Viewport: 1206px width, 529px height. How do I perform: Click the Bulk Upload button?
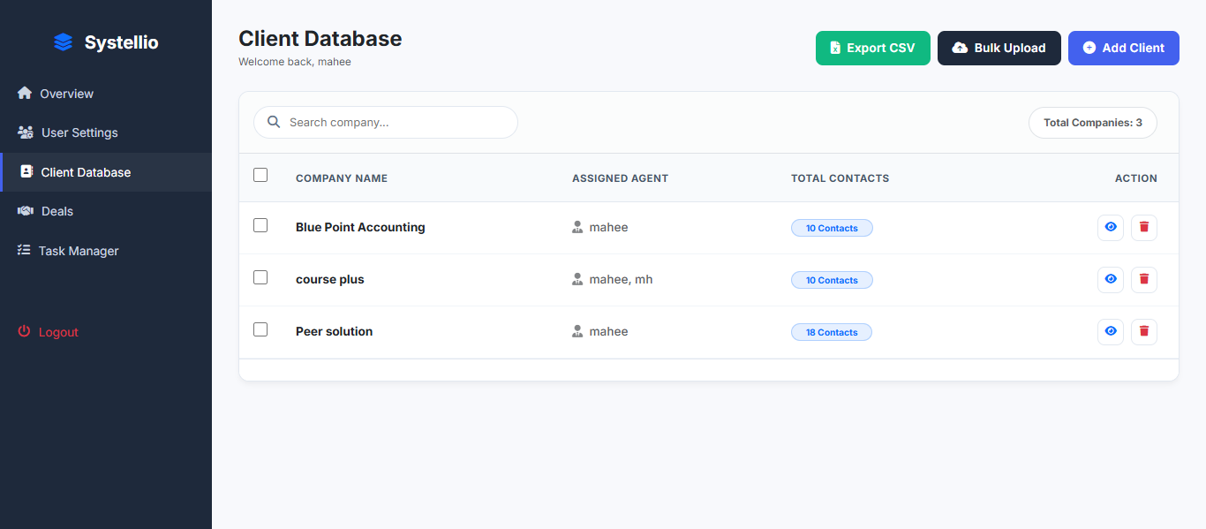coord(999,48)
